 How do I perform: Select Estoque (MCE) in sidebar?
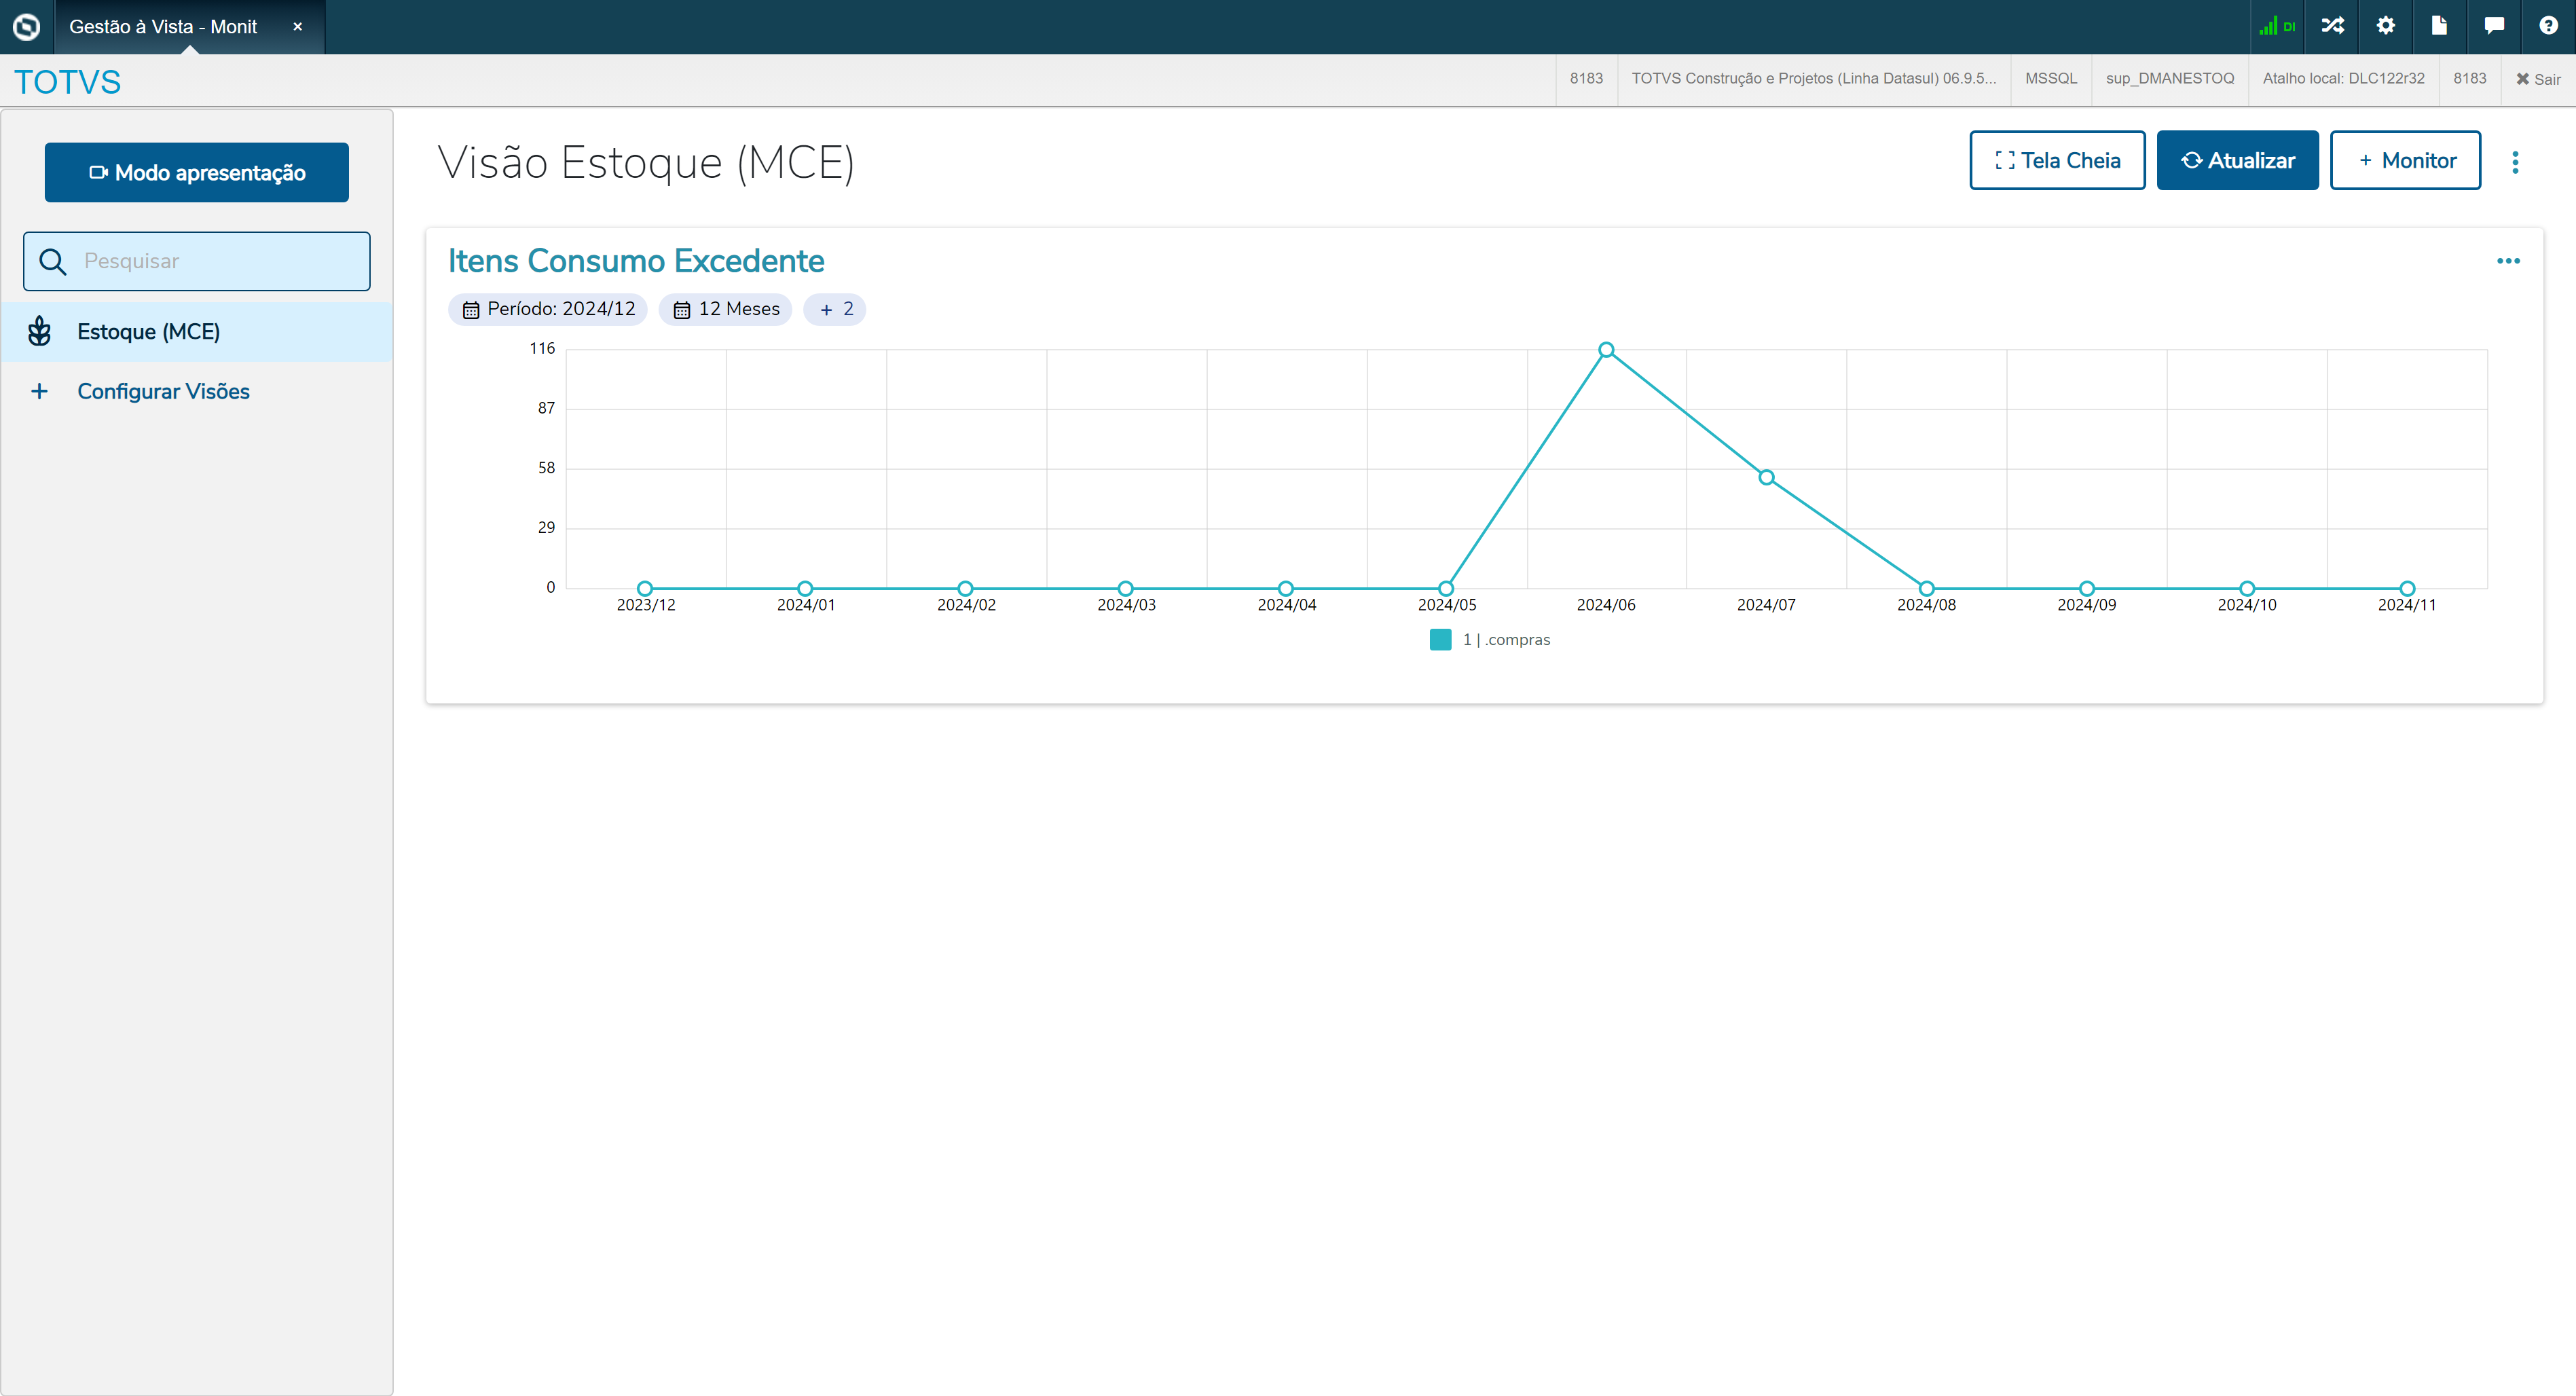click(148, 332)
